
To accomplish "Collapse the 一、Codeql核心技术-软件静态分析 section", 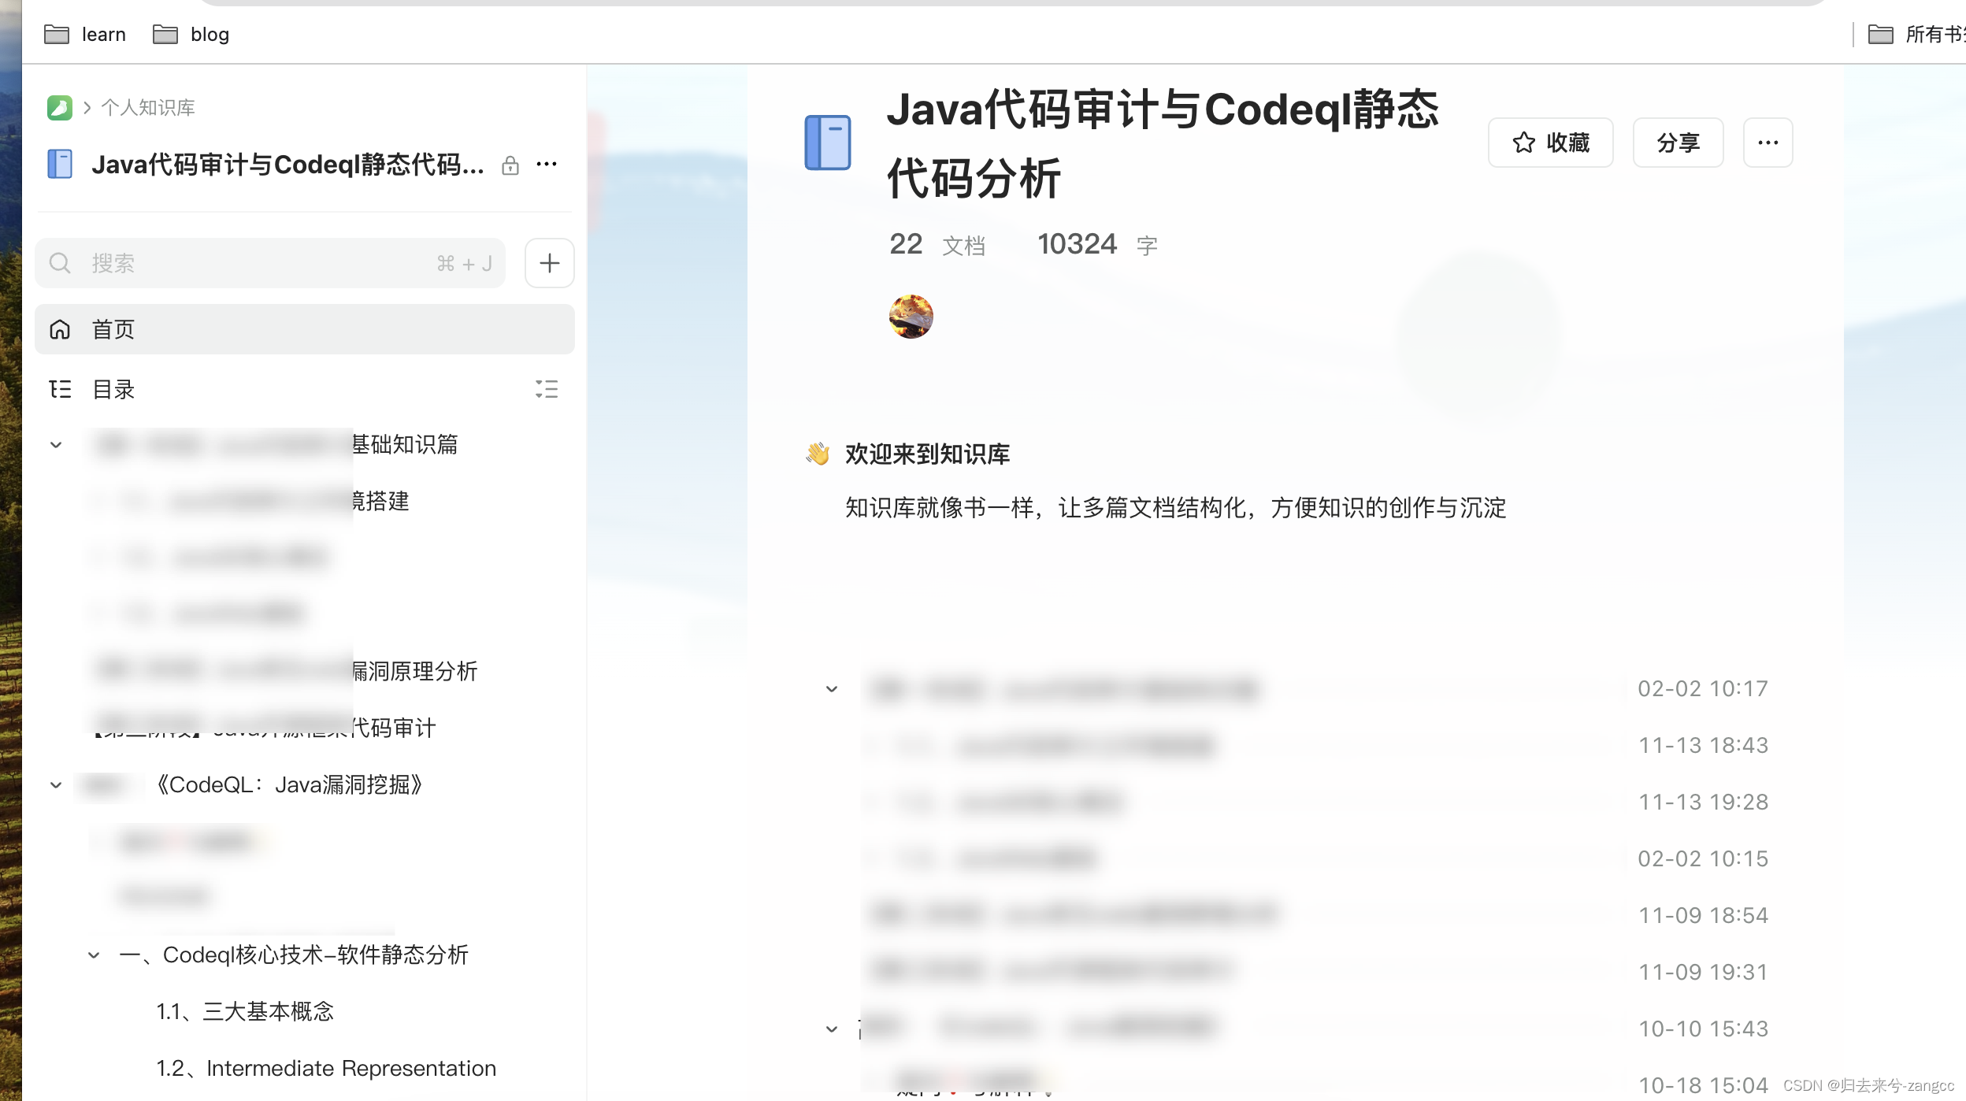I will (x=91, y=955).
